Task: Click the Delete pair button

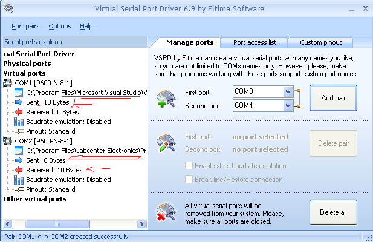Action: pyautogui.click(x=333, y=143)
